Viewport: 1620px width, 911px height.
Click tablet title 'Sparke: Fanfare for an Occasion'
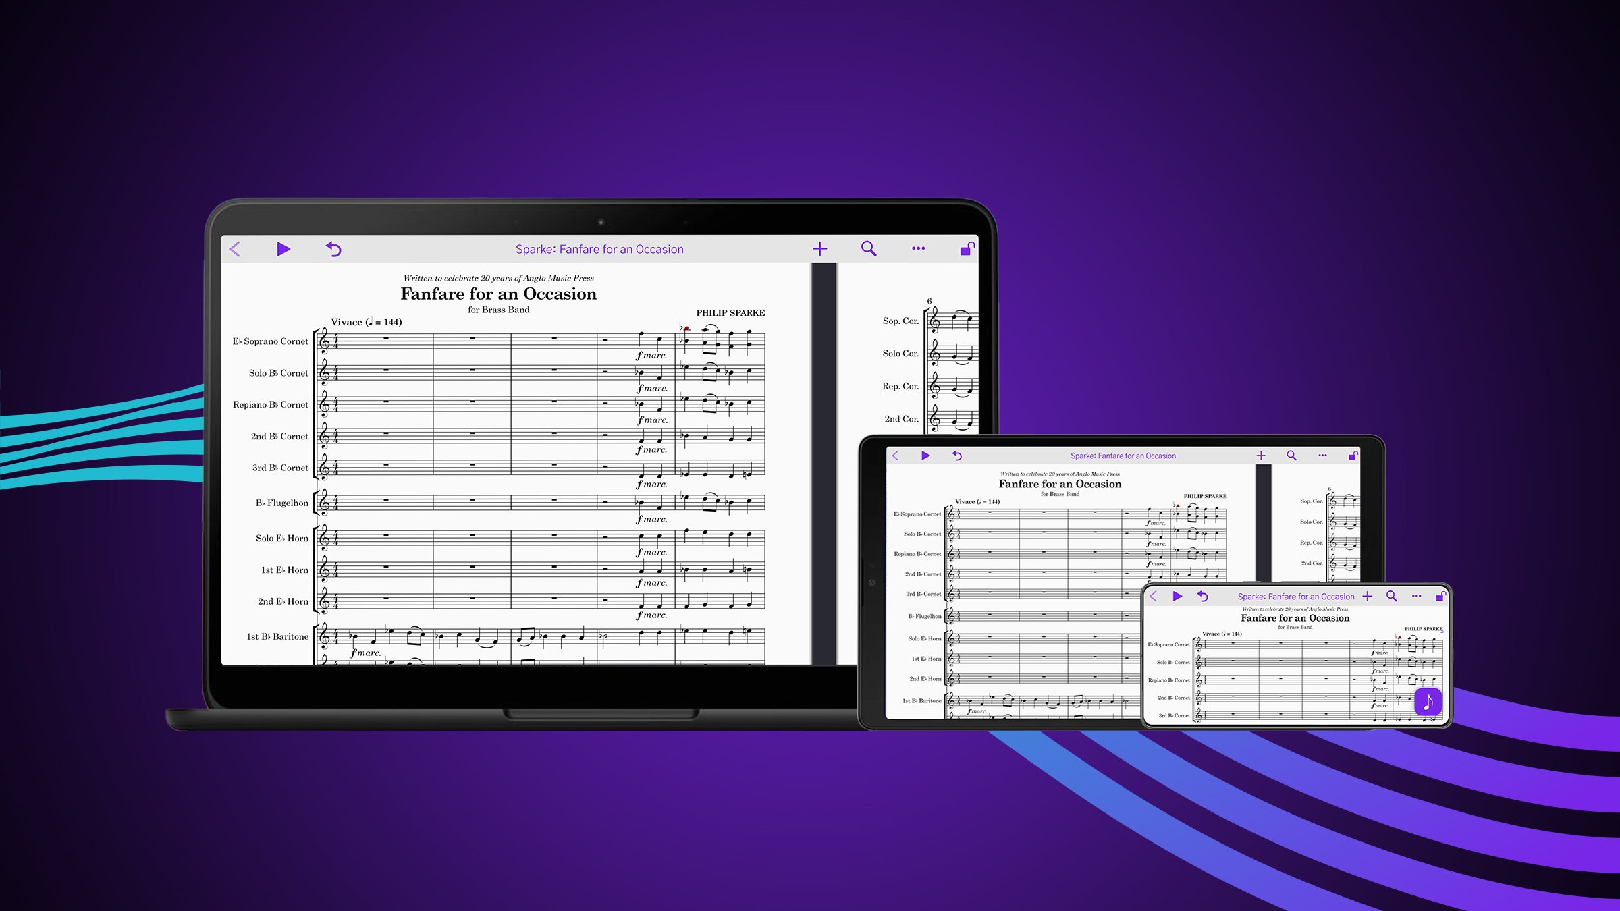1123,456
